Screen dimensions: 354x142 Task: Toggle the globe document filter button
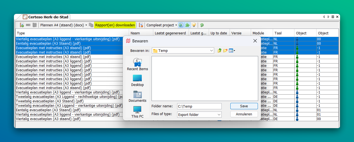[181, 25]
